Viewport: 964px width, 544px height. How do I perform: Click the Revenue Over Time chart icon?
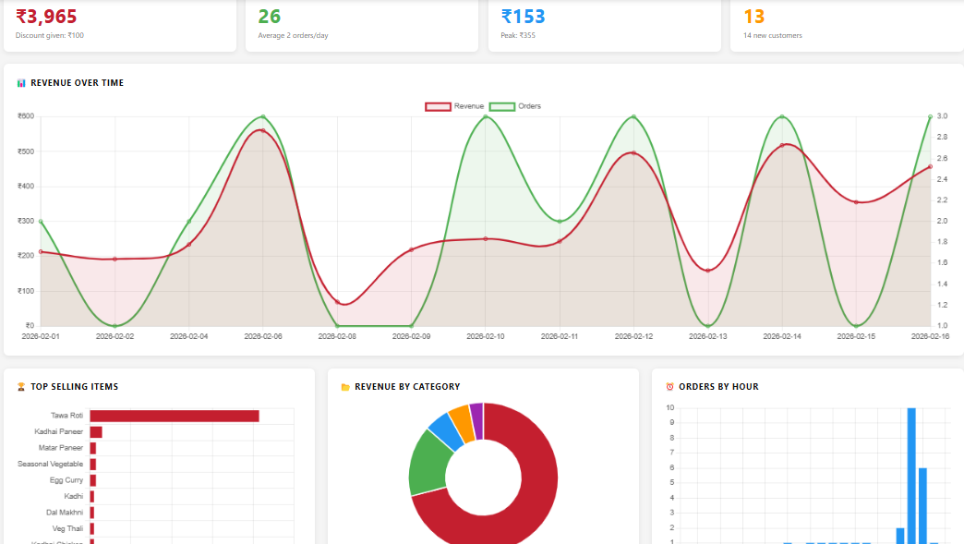(x=21, y=83)
